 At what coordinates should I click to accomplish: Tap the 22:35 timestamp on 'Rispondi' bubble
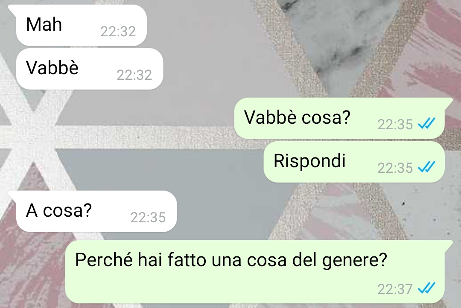click(x=395, y=168)
